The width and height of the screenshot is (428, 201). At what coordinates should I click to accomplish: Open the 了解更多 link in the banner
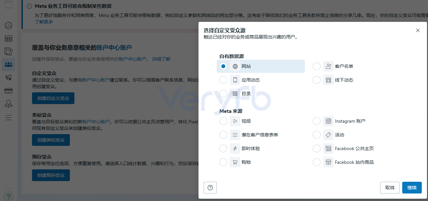point(44,22)
